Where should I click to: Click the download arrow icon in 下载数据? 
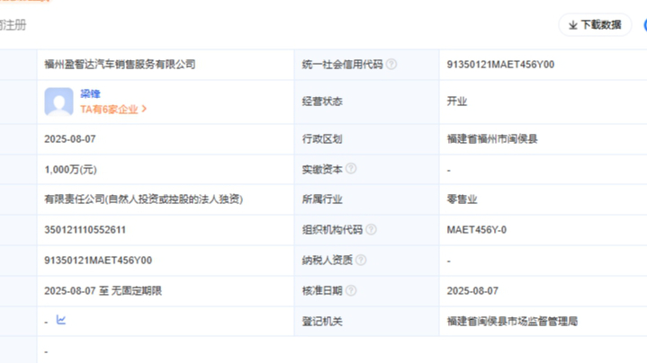[572, 26]
